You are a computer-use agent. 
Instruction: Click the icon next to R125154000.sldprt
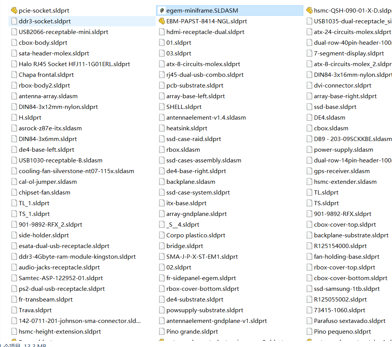tap(309, 246)
